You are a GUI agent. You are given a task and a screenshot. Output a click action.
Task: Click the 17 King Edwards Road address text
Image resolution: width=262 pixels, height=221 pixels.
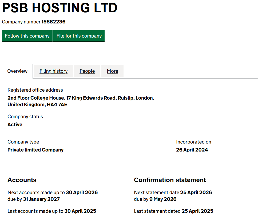click(x=91, y=98)
